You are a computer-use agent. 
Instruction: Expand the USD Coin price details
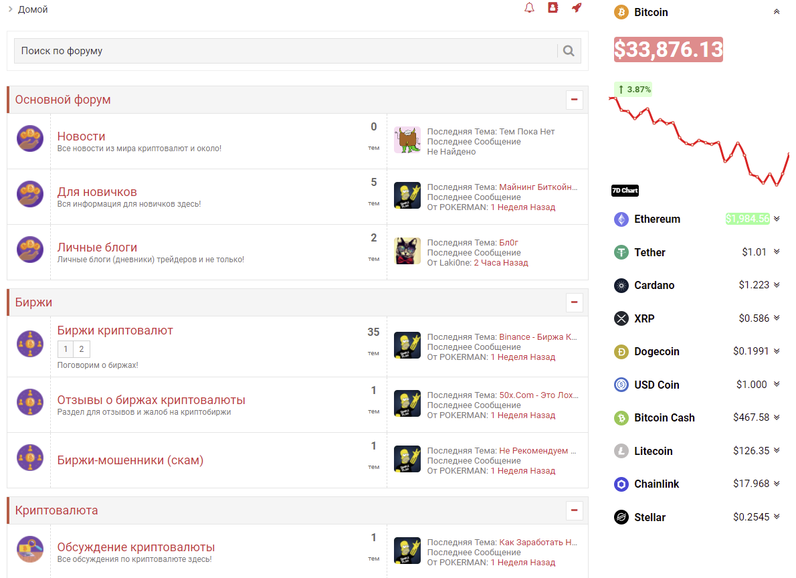(777, 384)
